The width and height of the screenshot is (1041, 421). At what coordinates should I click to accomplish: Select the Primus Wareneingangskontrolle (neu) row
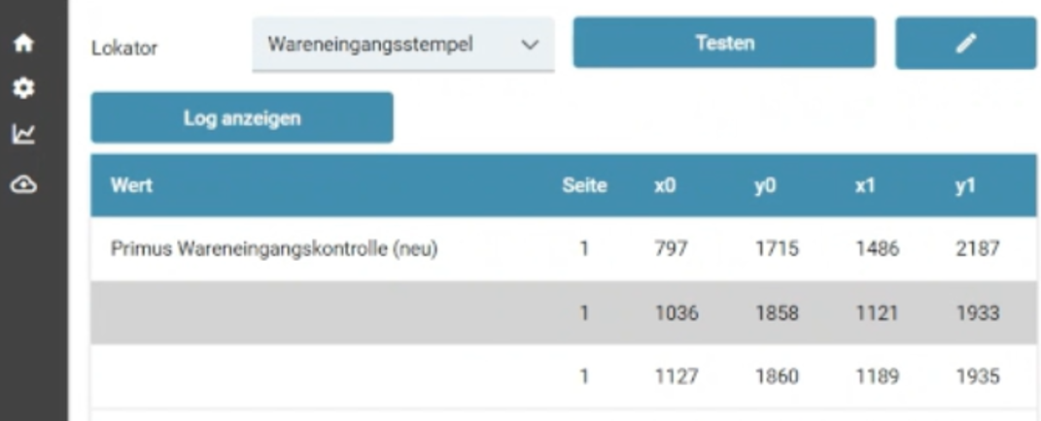pos(274,249)
